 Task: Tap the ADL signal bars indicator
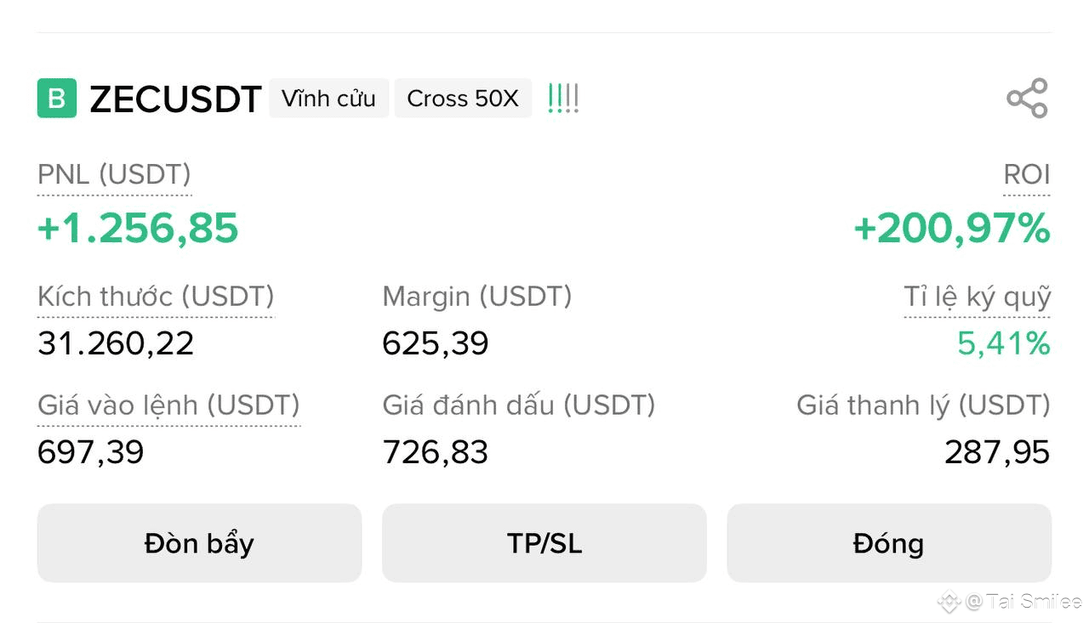(563, 99)
